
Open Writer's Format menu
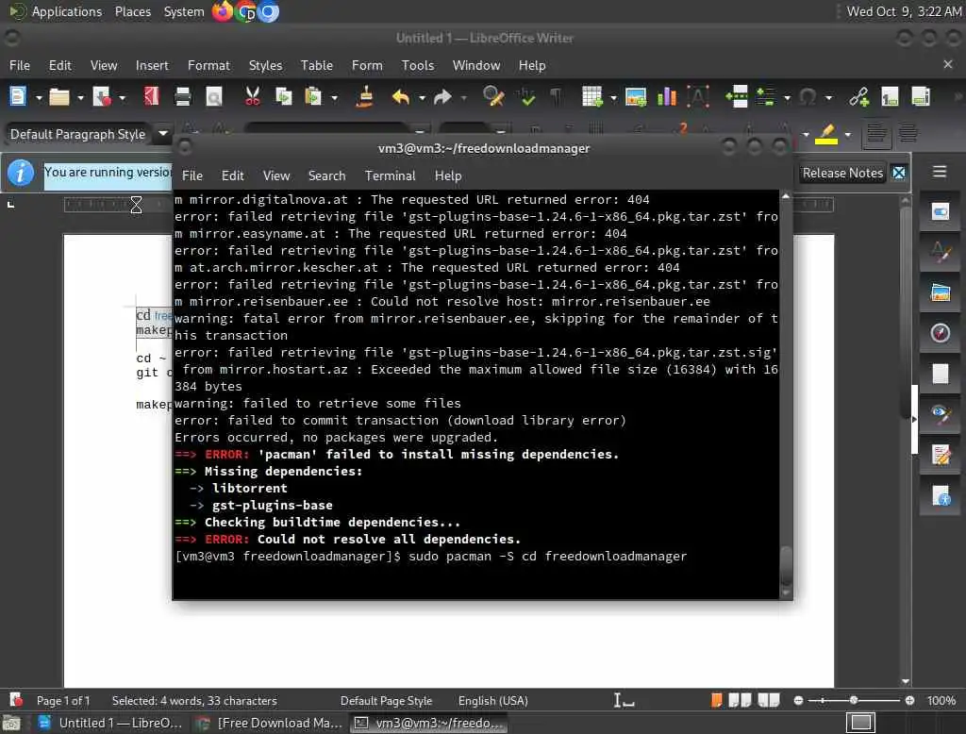(x=208, y=65)
